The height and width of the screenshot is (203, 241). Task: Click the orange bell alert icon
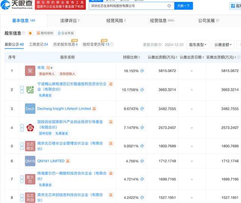coord(30,33)
